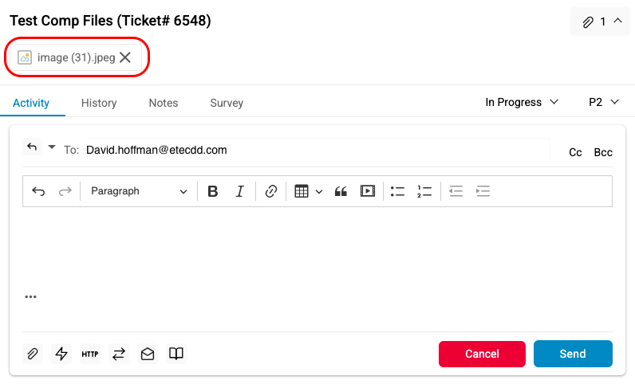635x388 pixels.
Task: Open the knowledge base book icon
Action: (x=176, y=354)
